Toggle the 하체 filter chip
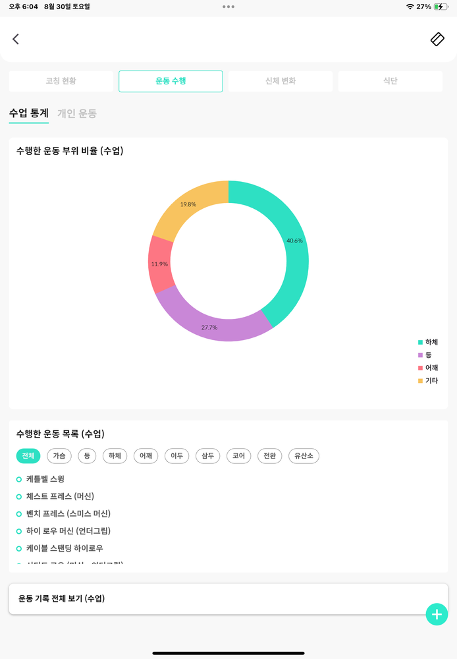This screenshot has height=659, width=457. (x=115, y=456)
